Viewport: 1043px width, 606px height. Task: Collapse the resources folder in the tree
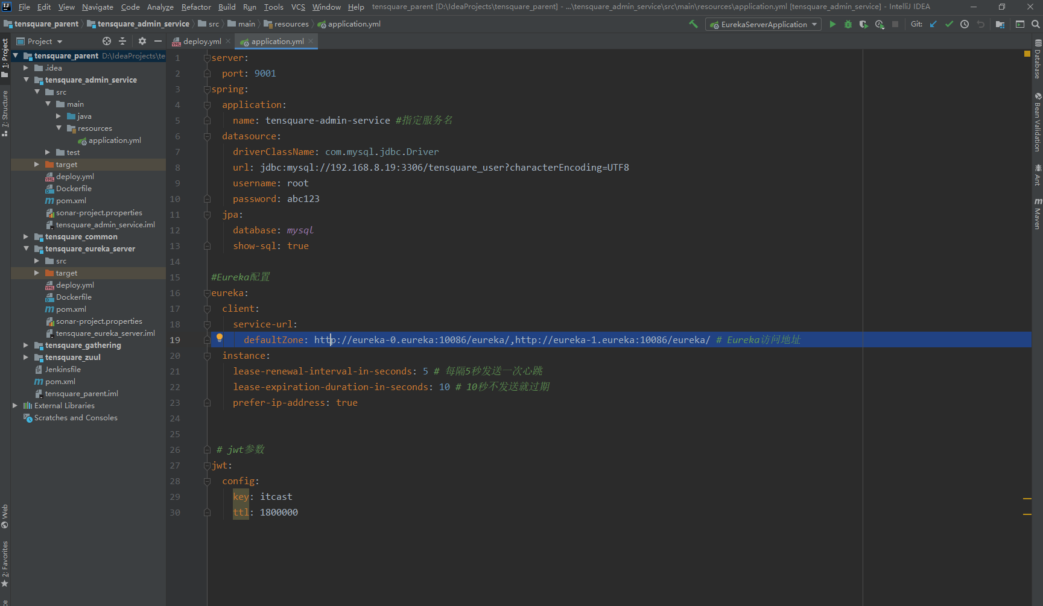click(59, 128)
